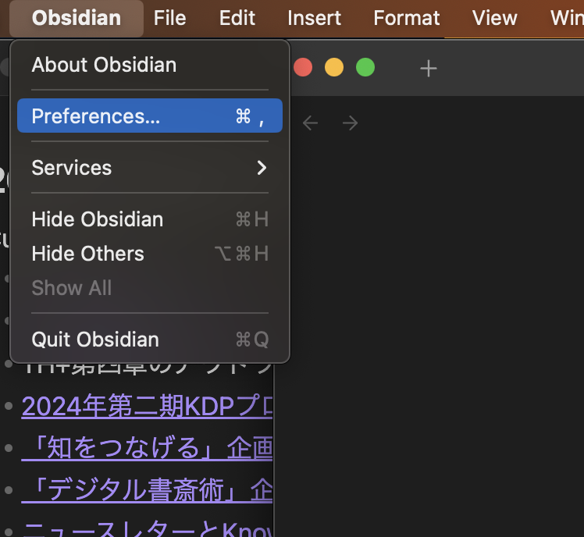Open the new tab plus icon
584x537 pixels.
point(428,68)
